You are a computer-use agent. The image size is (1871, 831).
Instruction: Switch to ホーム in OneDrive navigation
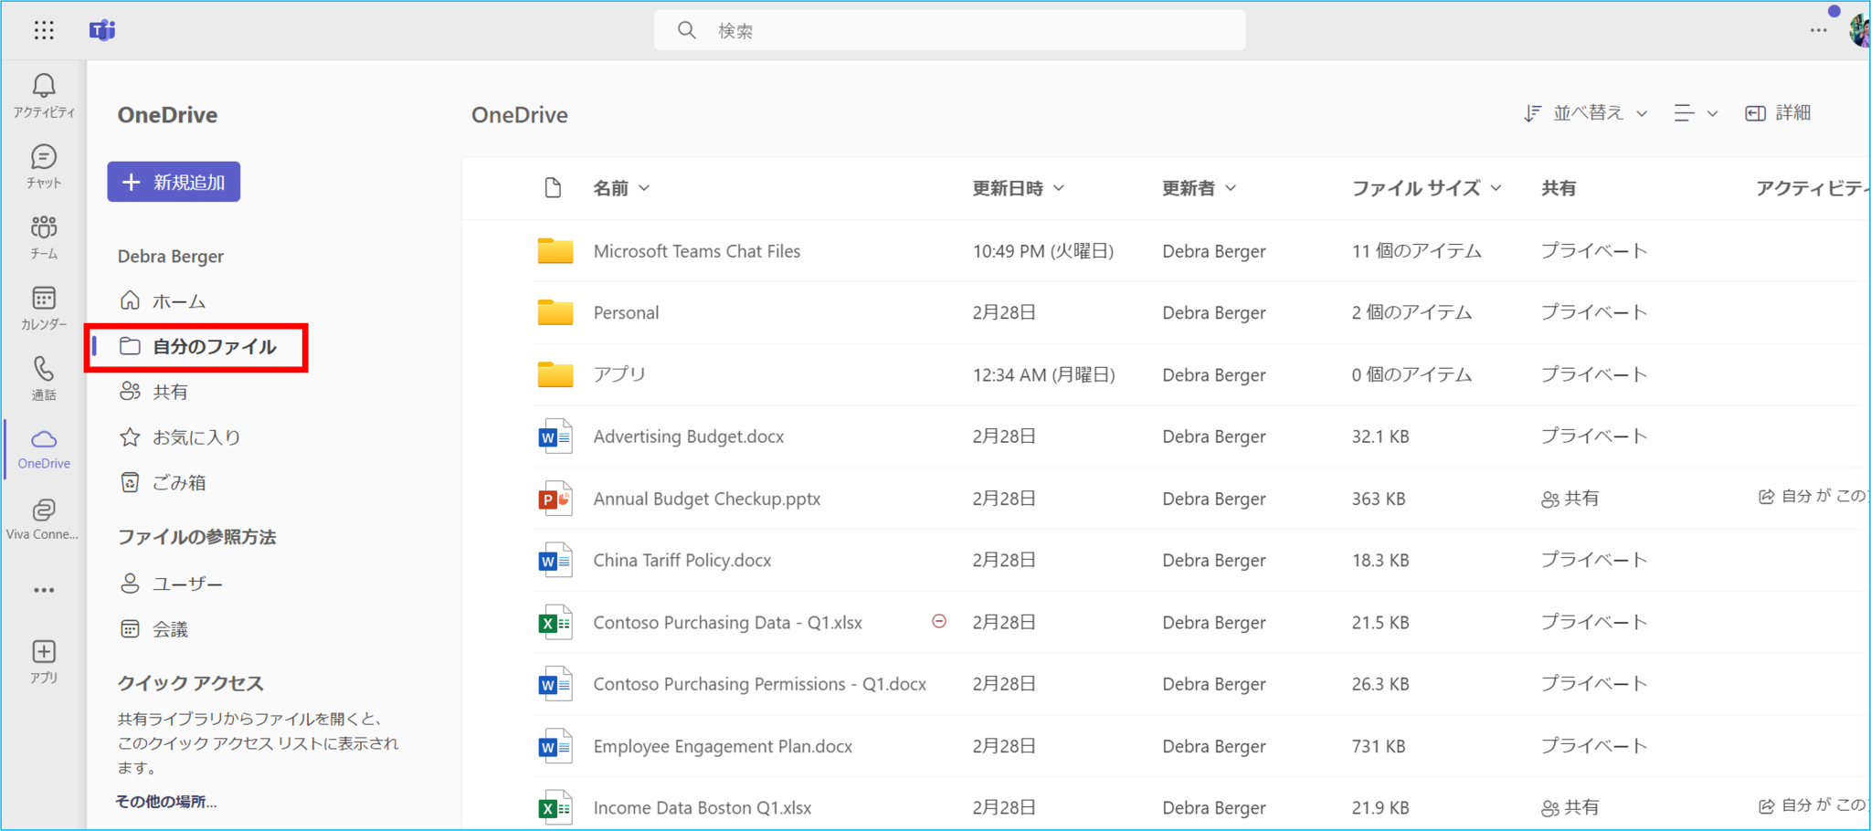tap(179, 300)
